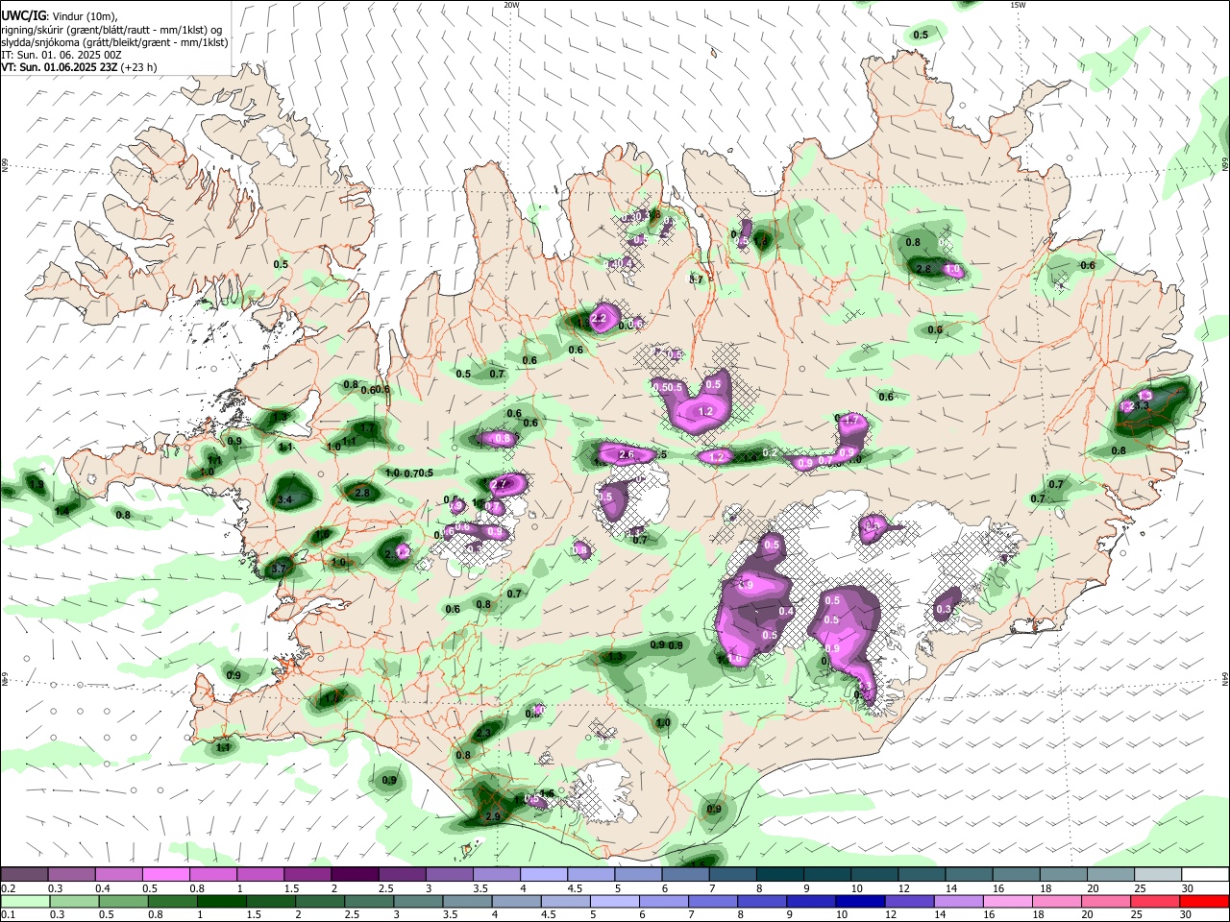Pick the 1.5 purple swatch in upper legend row
1230x922 pixels.
coord(307,875)
